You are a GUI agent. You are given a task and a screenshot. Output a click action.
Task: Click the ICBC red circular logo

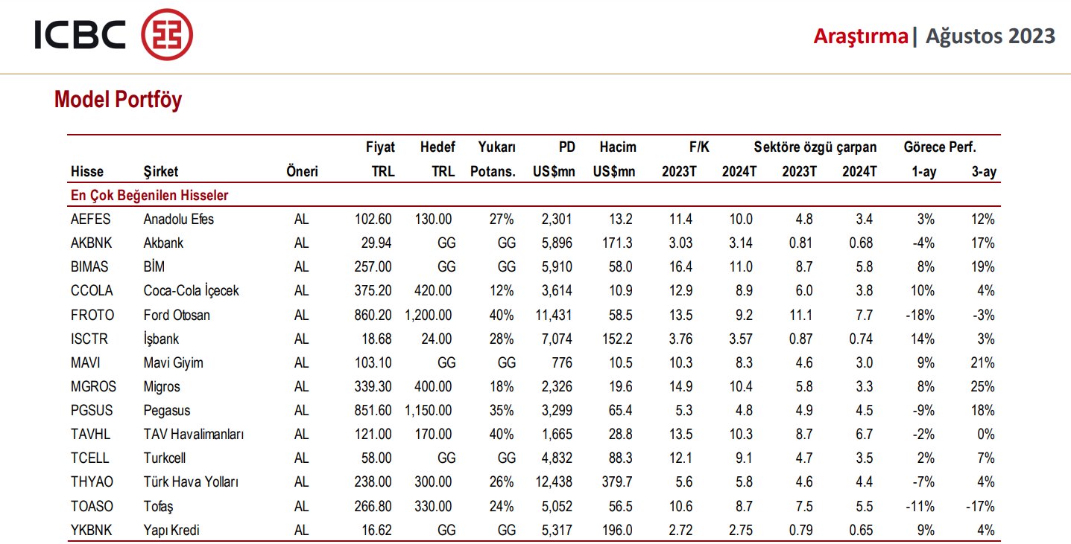point(167,34)
